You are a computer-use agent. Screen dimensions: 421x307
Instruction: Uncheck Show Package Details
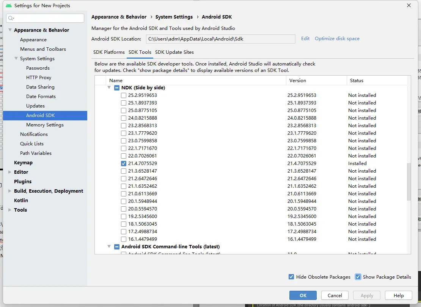pos(358,277)
